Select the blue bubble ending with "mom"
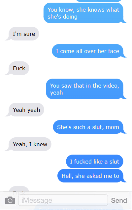The width and height of the screenshot is (132, 210). coord(88,127)
